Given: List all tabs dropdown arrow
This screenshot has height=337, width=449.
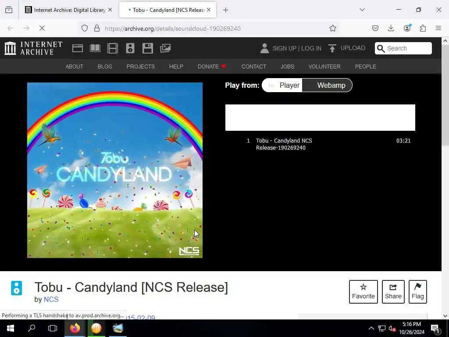Looking at the screenshot, I should tap(362, 10).
